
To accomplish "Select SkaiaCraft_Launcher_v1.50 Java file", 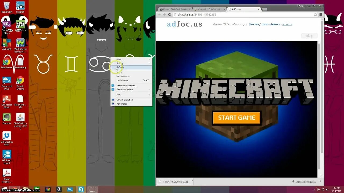I will pos(20,121).
